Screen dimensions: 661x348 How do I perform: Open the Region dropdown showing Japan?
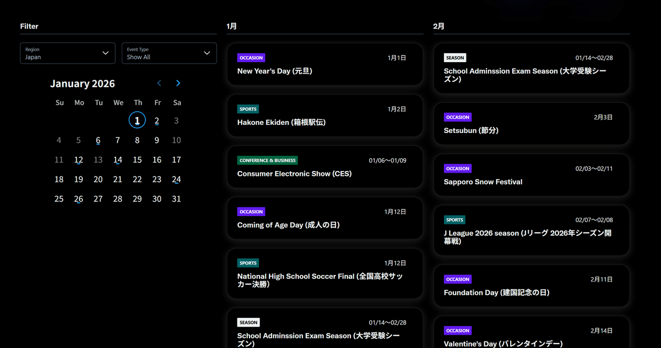pyautogui.click(x=68, y=53)
